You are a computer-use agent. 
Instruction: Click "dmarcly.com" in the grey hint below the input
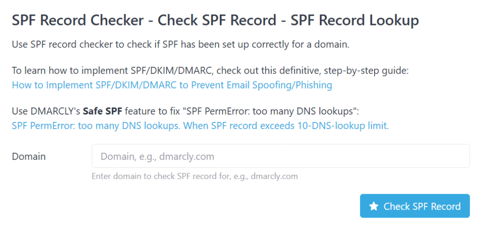(x=274, y=176)
